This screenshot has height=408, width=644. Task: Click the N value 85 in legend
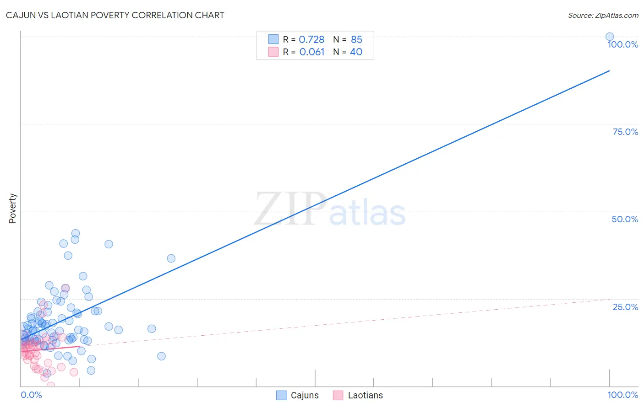pyautogui.click(x=356, y=39)
